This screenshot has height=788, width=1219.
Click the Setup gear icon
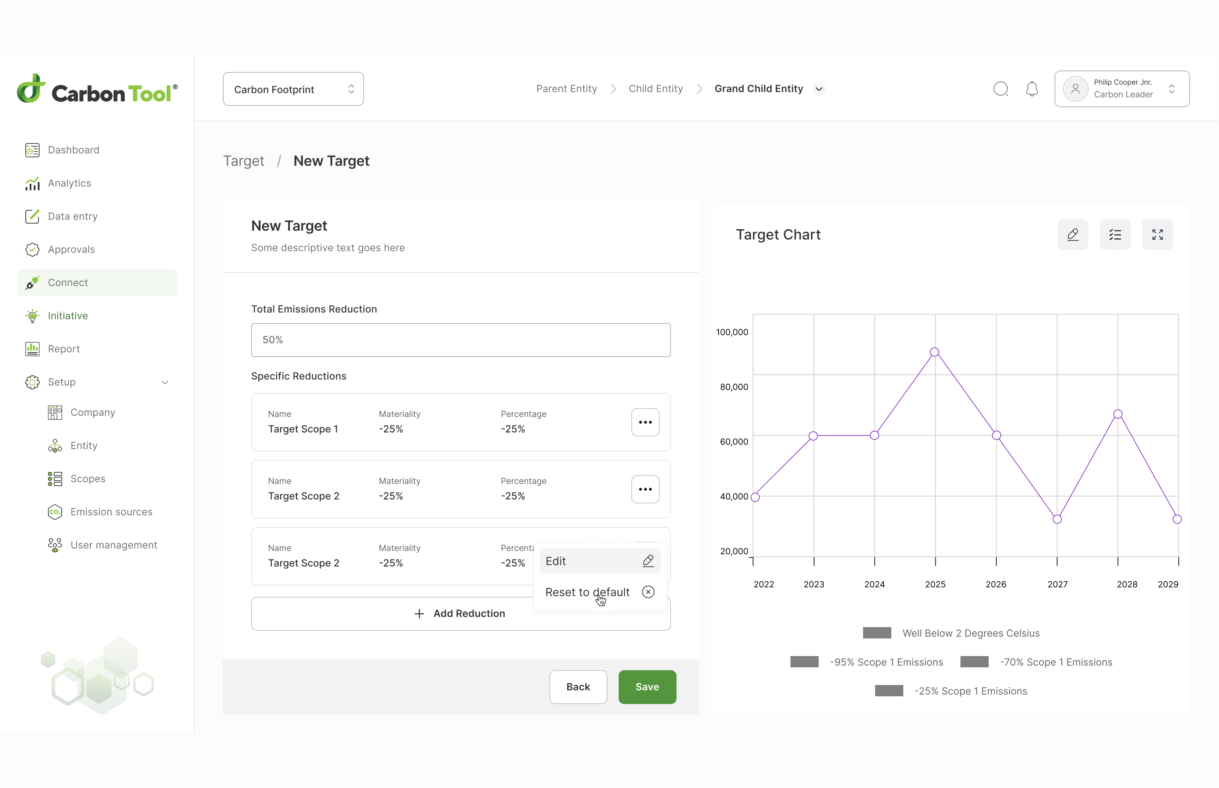pyautogui.click(x=32, y=382)
